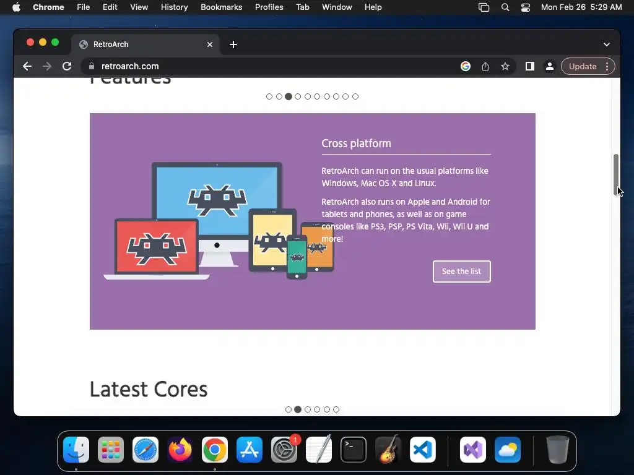Open App Store from the Dock

tap(250, 450)
